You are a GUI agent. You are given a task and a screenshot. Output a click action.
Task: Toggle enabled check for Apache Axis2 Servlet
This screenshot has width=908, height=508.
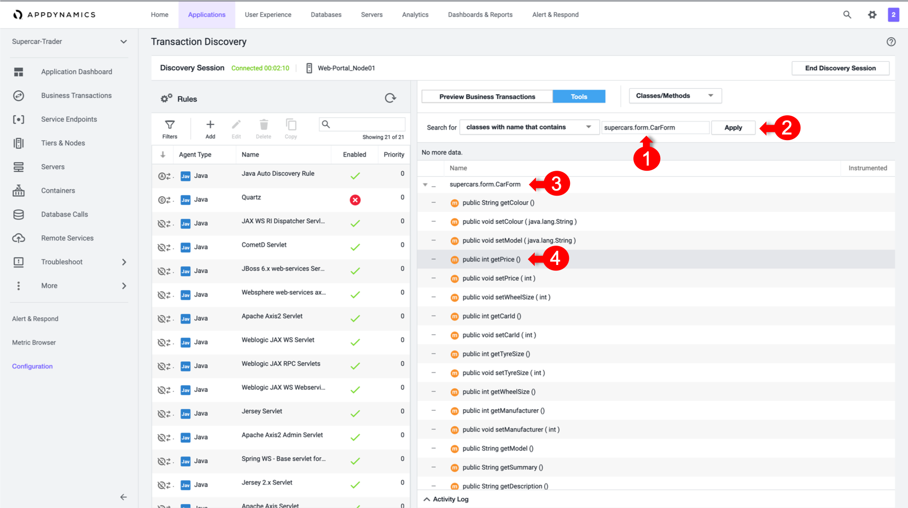click(x=355, y=318)
